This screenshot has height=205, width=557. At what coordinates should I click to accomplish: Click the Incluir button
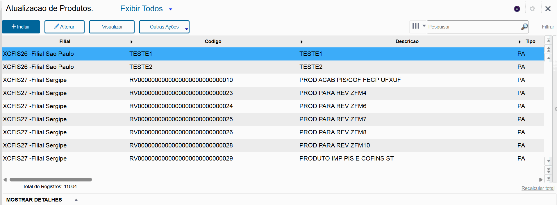(x=21, y=27)
